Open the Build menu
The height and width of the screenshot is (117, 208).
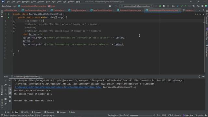pyautogui.click(x=48, y=2)
